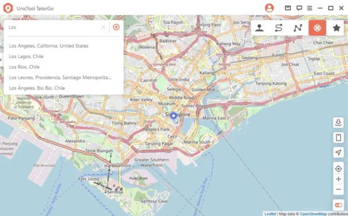Open the user account profile icon
348x216 pixels.
[x=269, y=8]
